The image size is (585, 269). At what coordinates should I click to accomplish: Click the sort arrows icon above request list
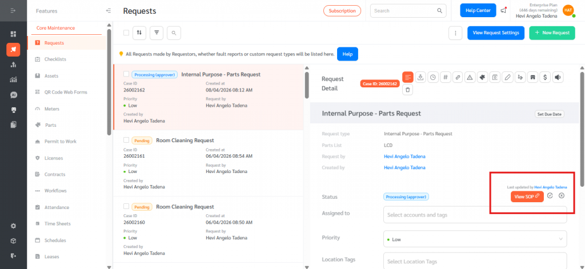tap(139, 33)
